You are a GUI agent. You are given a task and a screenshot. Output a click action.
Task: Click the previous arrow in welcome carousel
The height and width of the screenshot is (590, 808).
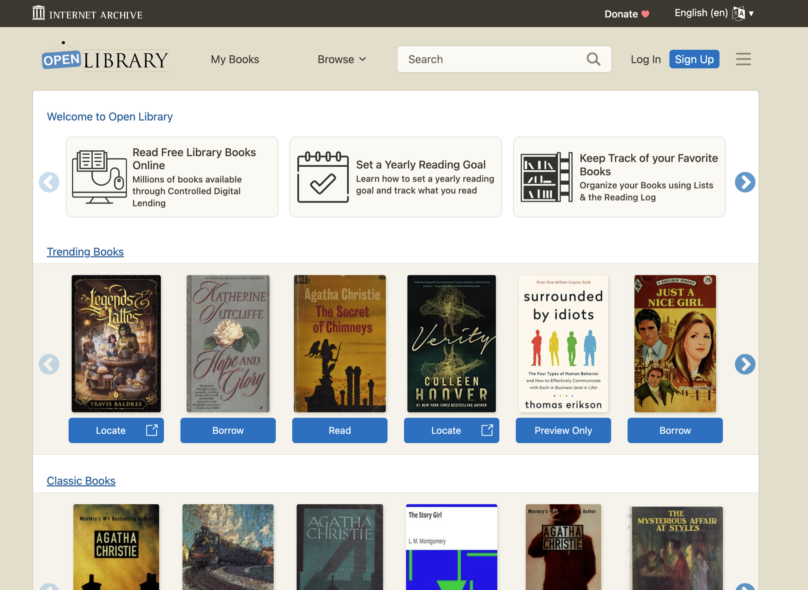click(49, 182)
